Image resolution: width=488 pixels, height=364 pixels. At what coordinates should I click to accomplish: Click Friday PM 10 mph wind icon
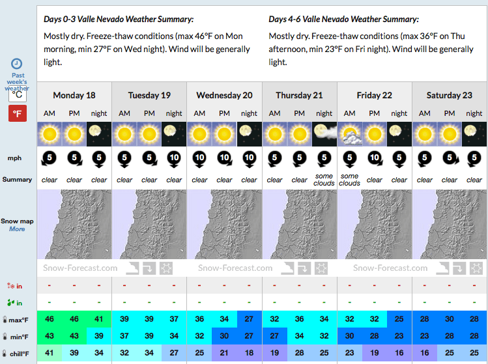point(375,159)
